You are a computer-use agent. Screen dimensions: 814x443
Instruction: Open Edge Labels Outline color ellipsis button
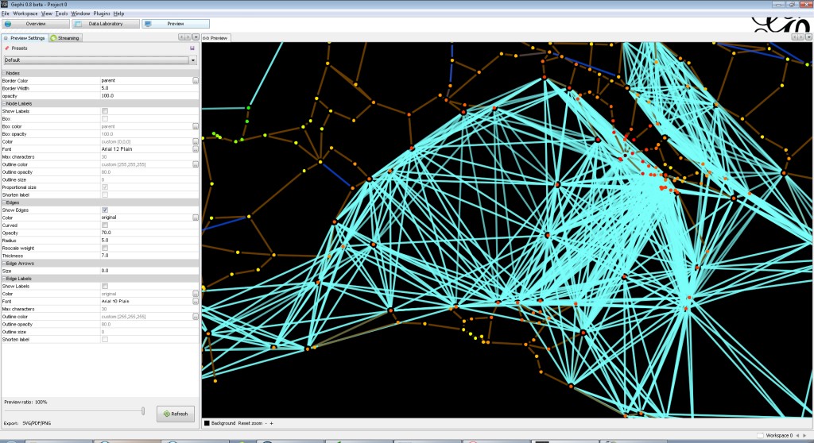[x=196, y=317]
